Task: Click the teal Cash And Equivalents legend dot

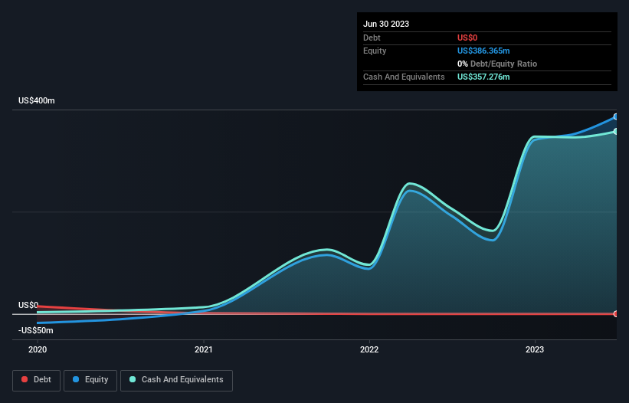Action: pyautogui.click(x=133, y=379)
